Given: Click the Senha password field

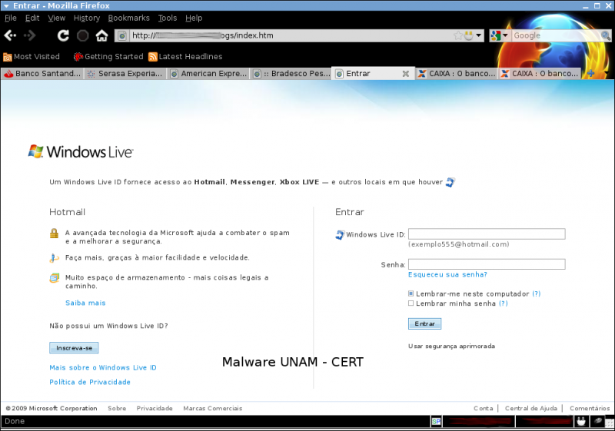Looking at the screenshot, I should [487, 264].
